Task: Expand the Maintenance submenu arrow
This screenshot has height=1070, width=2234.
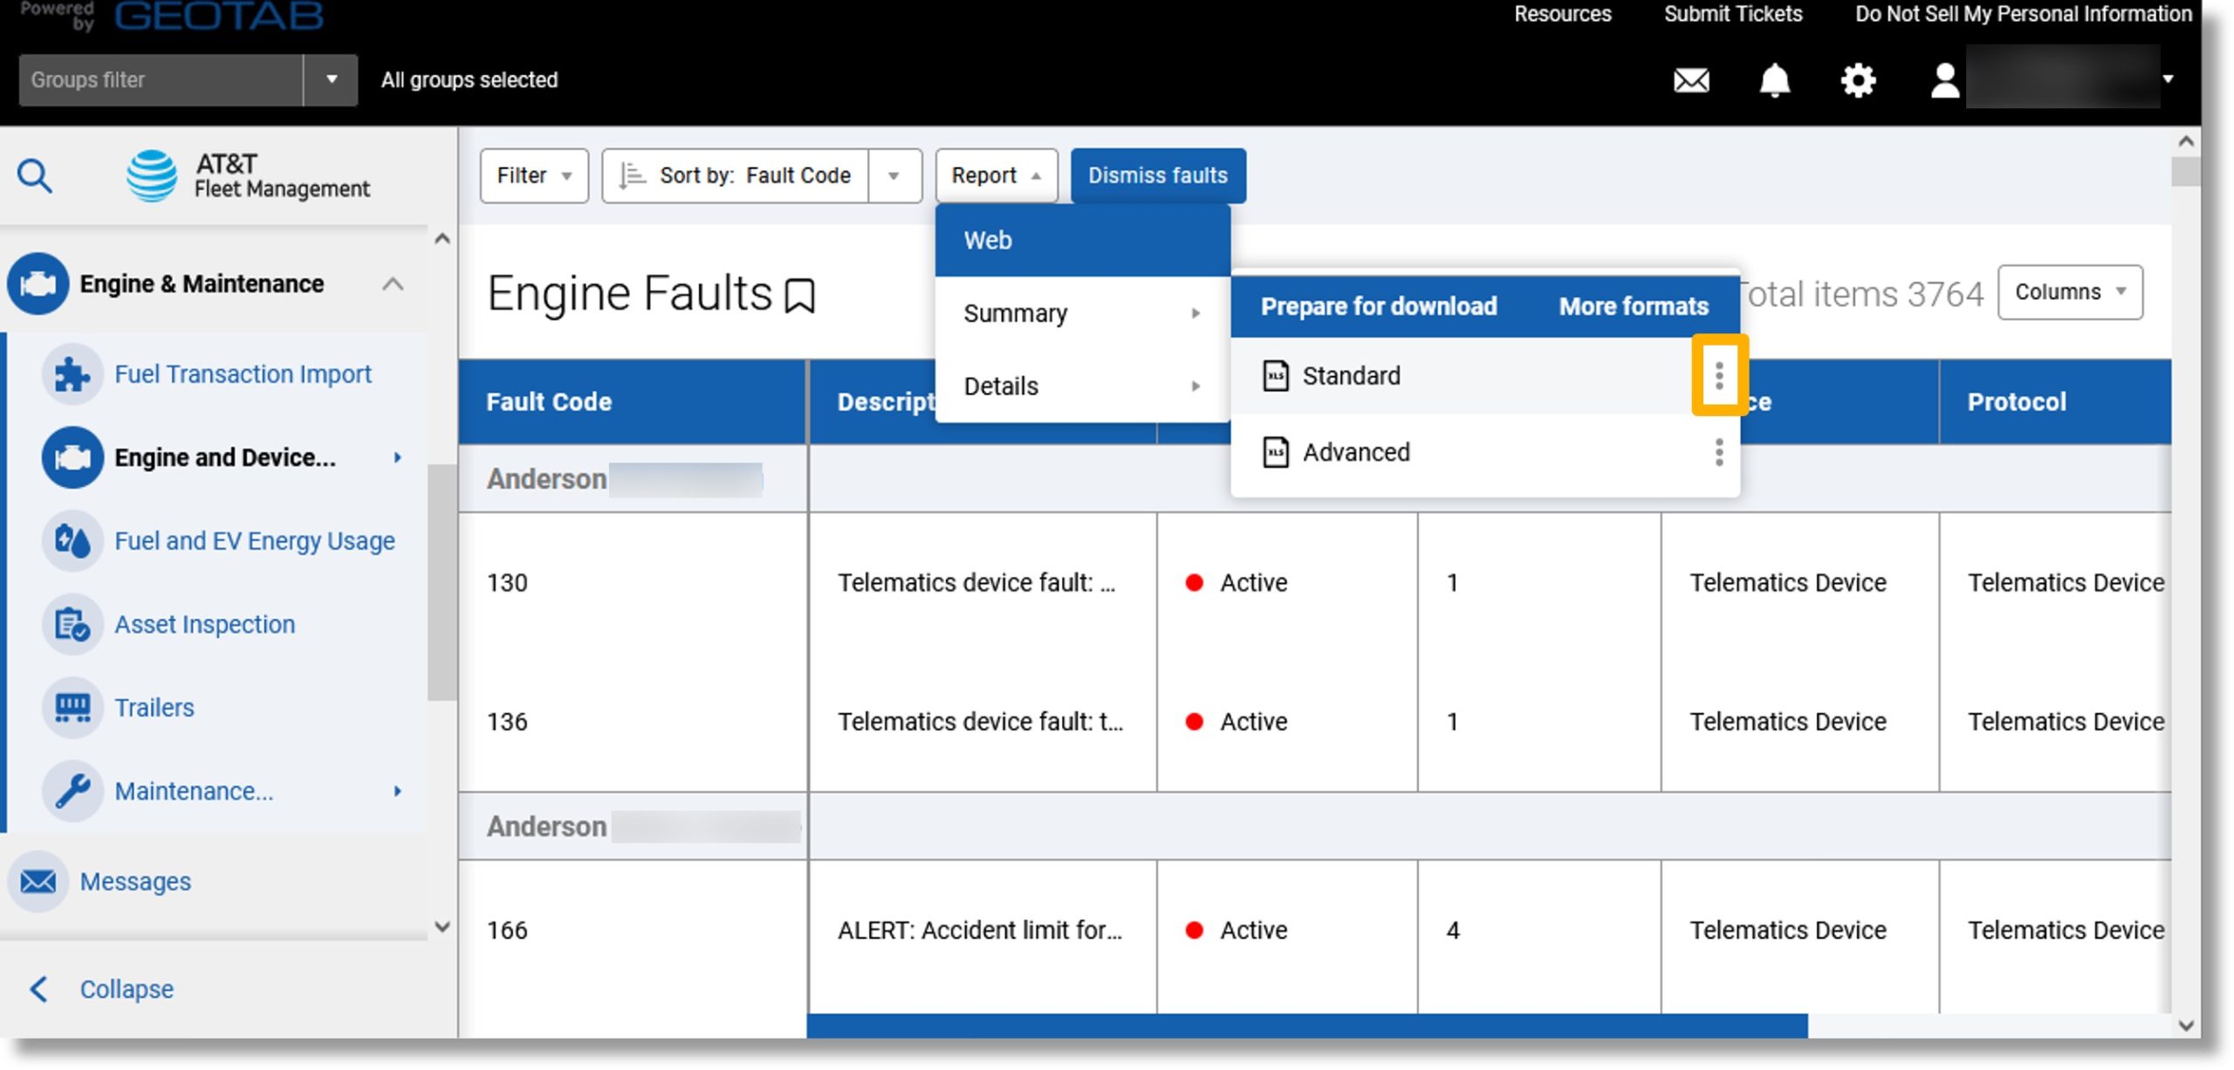Action: [x=398, y=792]
